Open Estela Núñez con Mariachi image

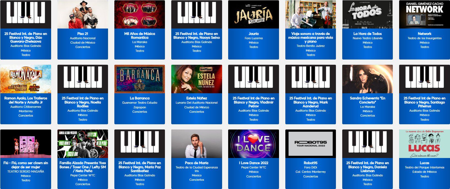coord(197,79)
